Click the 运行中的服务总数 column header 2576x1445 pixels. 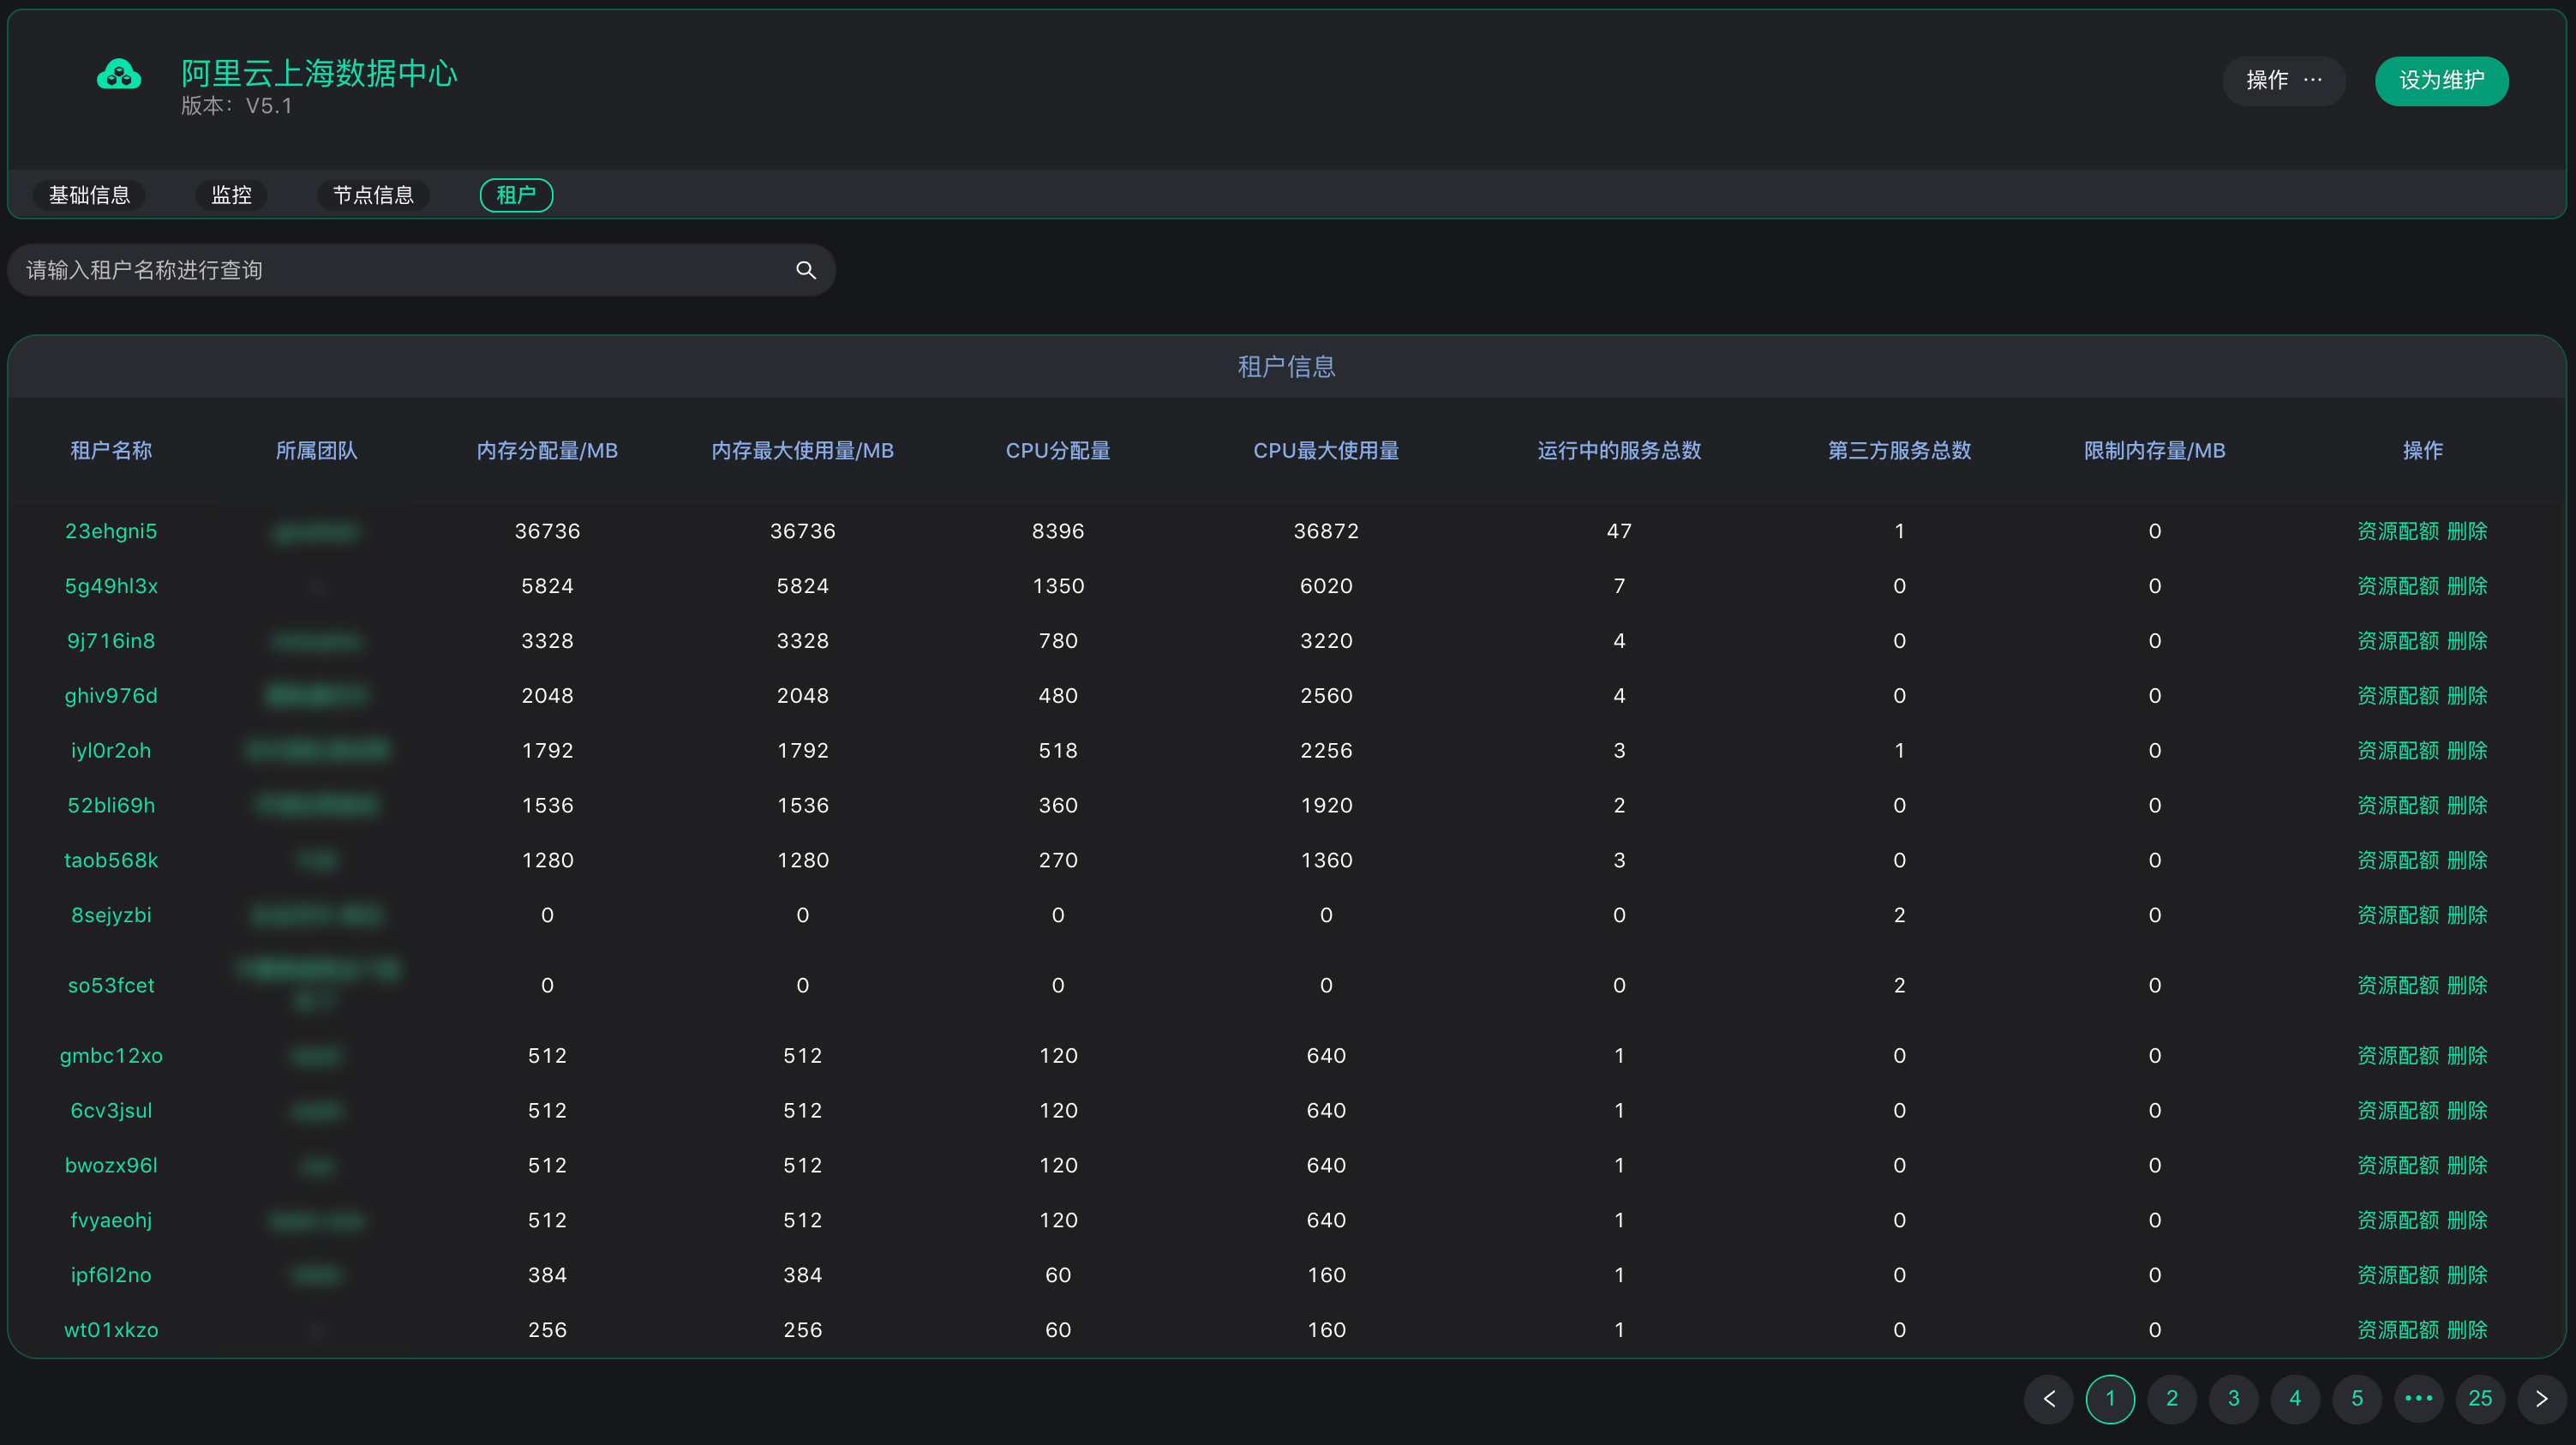pos(1619,451)
